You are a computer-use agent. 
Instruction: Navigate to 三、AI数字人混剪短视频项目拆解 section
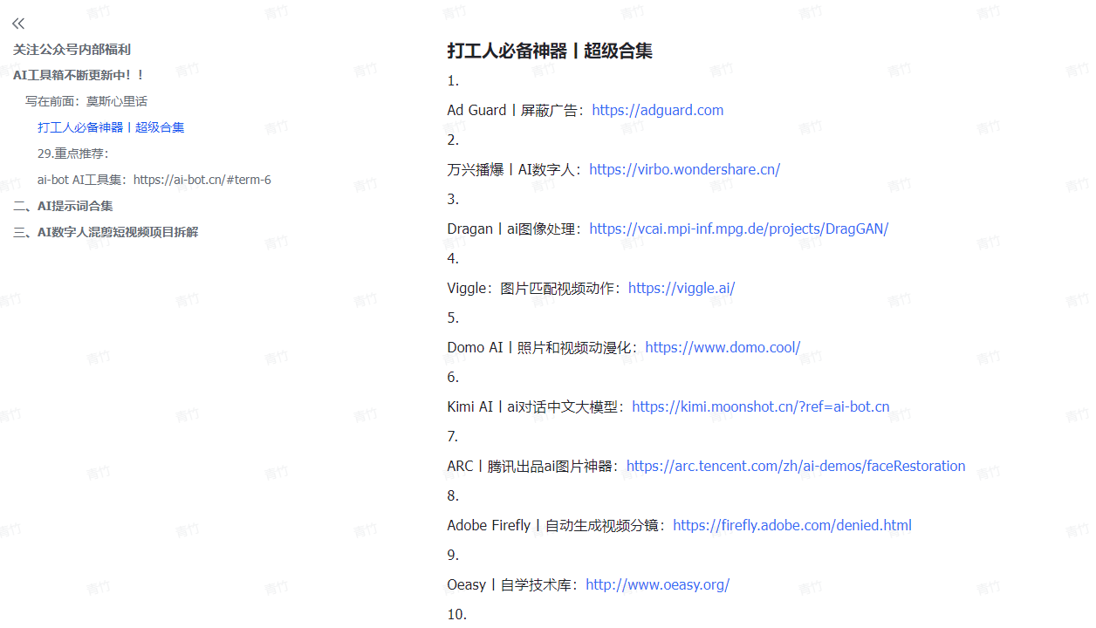[x=106, y=232]
